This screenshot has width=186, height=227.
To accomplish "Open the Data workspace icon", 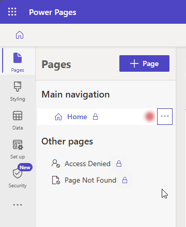I will [18, 116].
